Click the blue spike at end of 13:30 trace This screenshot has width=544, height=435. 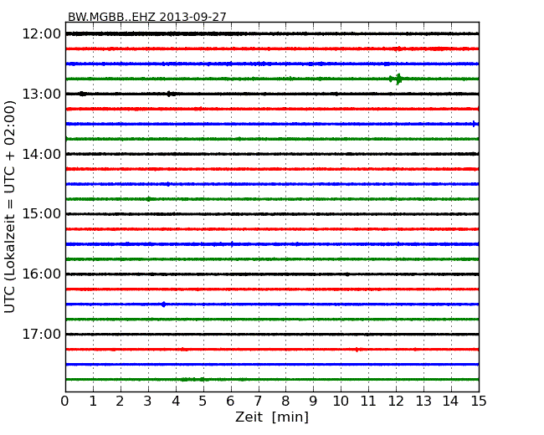(x=475, y=124)
